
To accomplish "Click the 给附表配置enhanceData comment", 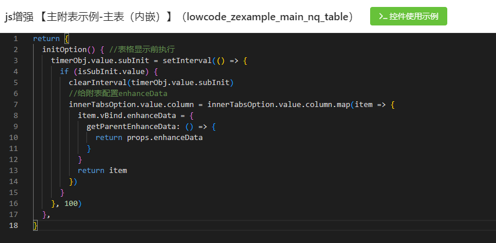I will pyautogui.click(x=118, y=94).
